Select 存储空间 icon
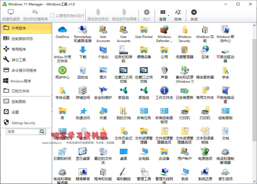The image size is (257, 184). [83, 91]
